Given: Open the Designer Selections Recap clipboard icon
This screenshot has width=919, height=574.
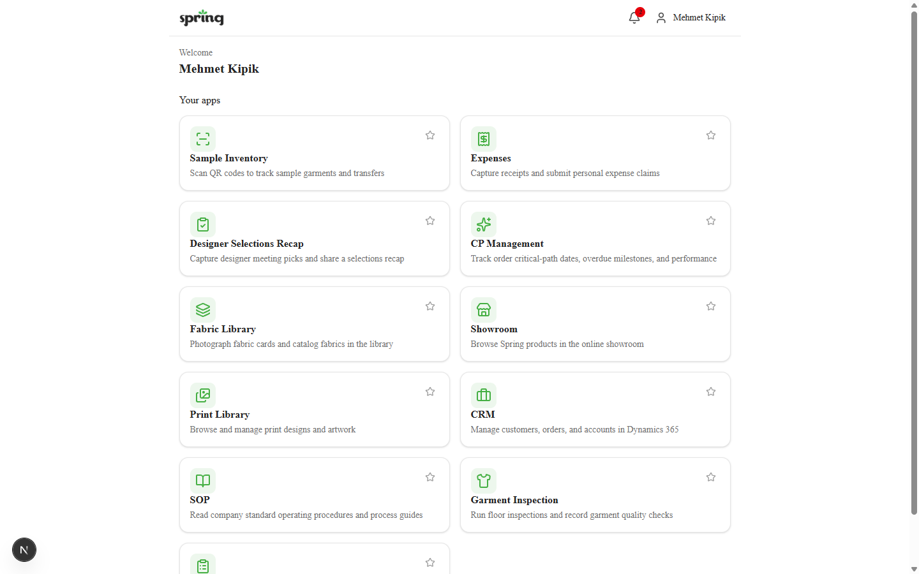Looking at the screenshot, I should click(203, 224).
